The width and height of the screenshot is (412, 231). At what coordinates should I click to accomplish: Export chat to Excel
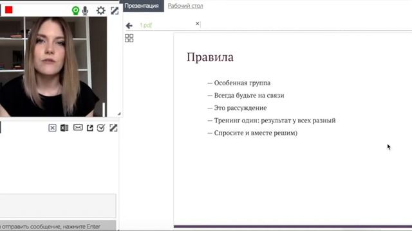tap(64, 128)
